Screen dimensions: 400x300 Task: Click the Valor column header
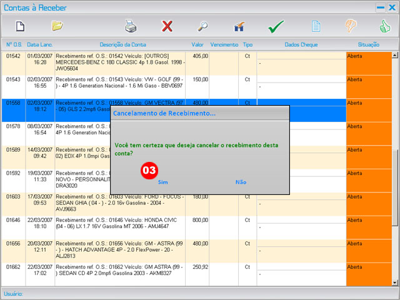click(x=197, y=45)
